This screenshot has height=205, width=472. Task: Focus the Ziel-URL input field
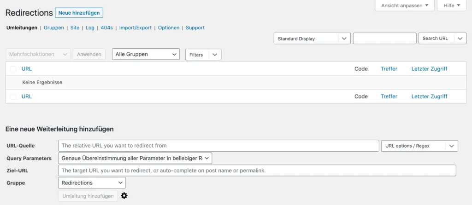tap(257, 171)
